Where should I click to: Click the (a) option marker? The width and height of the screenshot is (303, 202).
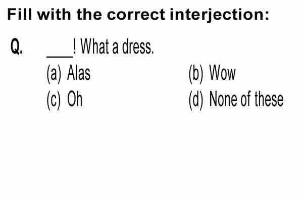[x=54, y=74]
